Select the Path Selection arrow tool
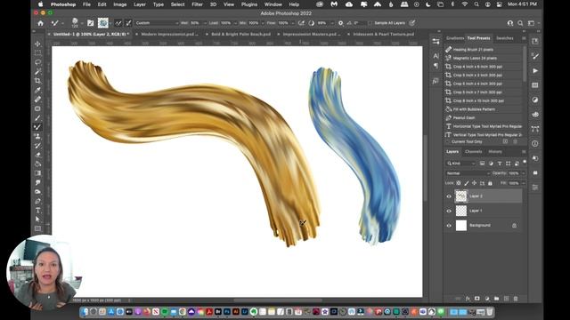The width and height of the screenshot is (570, 320). 37,220
